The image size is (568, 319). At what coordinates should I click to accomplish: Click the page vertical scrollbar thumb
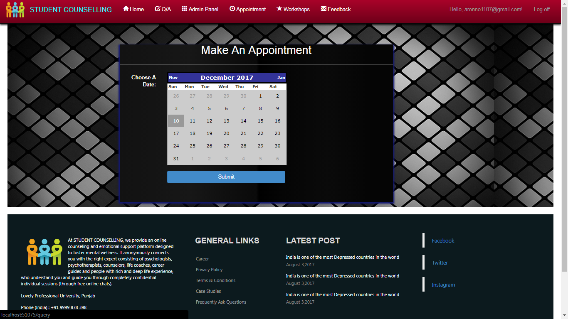click(x=564, y=140)
